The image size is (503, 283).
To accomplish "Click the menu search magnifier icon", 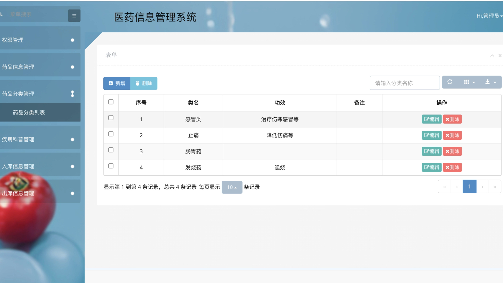I will tap(1, 14).
